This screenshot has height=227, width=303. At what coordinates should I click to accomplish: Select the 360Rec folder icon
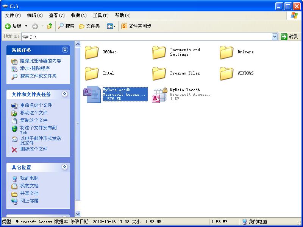pos(92,52)
